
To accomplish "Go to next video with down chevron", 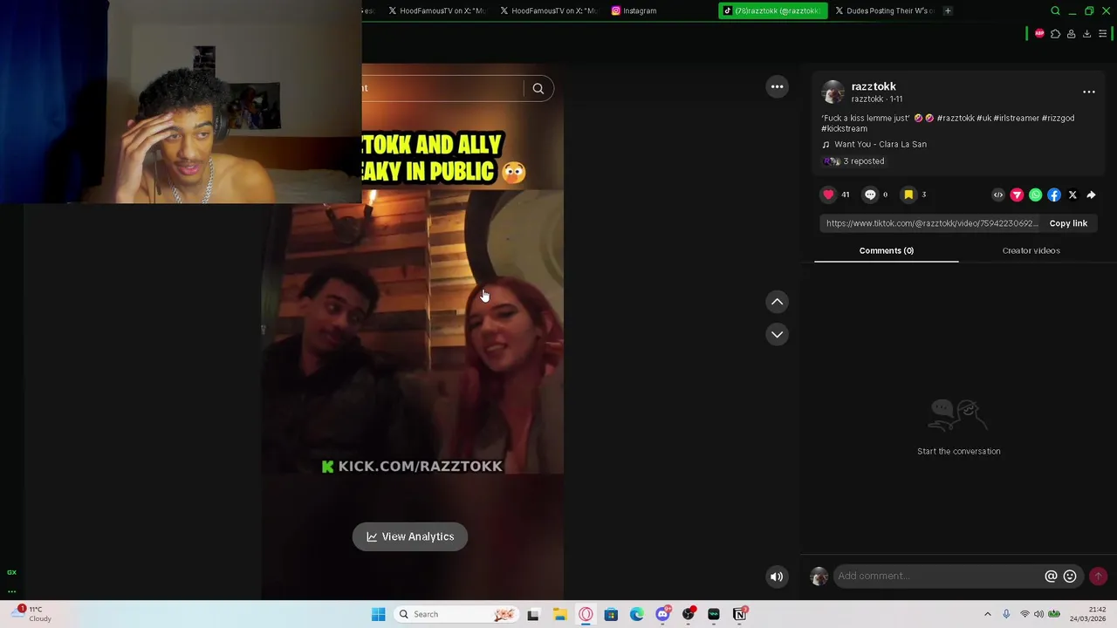I will [777, 334].
